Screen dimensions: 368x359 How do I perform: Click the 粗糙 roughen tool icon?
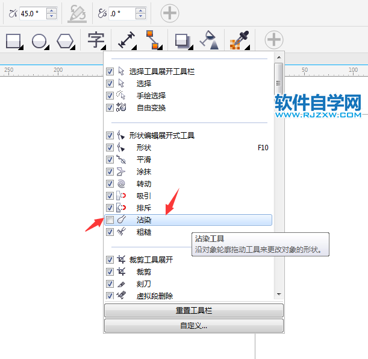(x=121, y=232)
